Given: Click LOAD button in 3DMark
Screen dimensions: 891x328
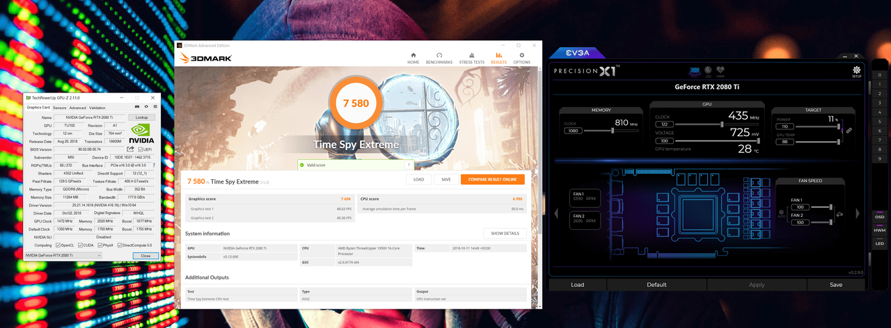Looking at the screenshot, I should 418,179.
